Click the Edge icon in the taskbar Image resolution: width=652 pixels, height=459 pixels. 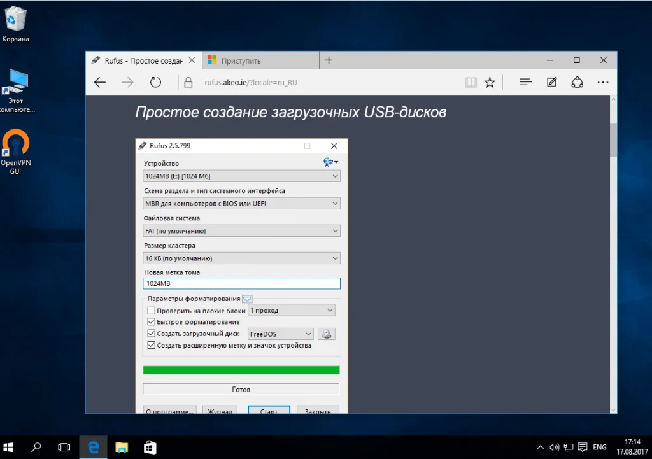94,448
